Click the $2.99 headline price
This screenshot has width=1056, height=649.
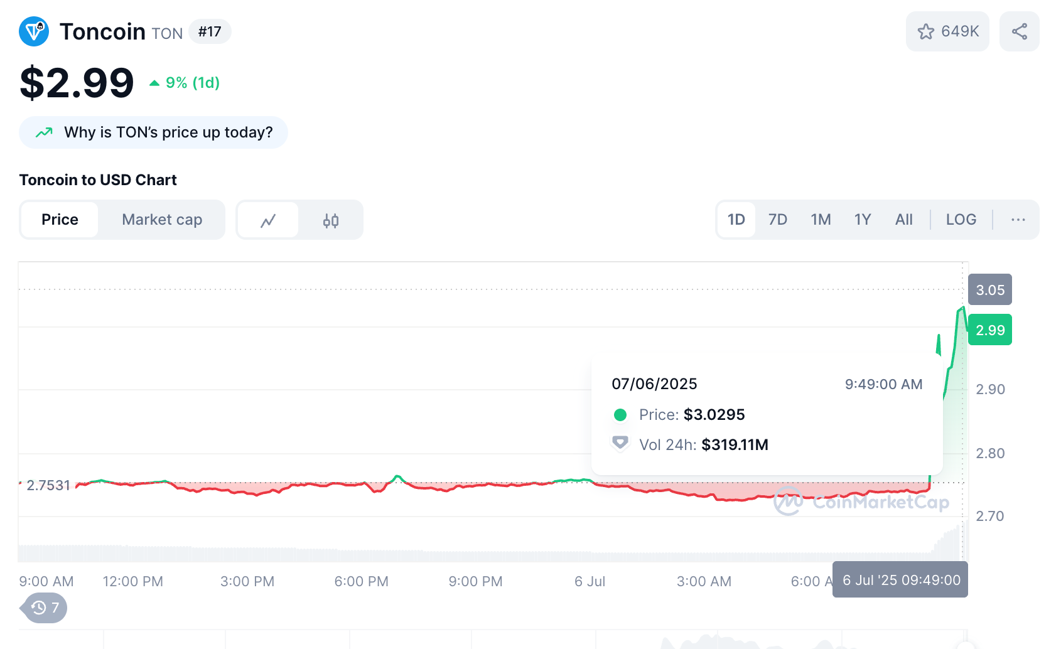pyautogui.click(x=77, y=83)
